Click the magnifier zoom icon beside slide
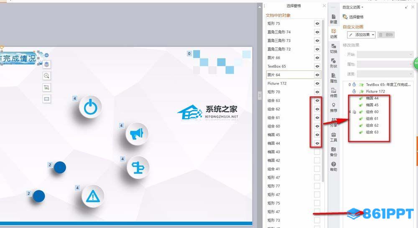418x228 pixels. pyautogui.click(x=46, y=76)
